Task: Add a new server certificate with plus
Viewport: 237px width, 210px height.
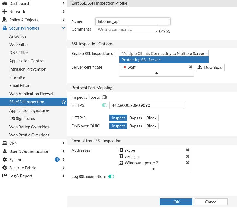Action: coord(156,73)
